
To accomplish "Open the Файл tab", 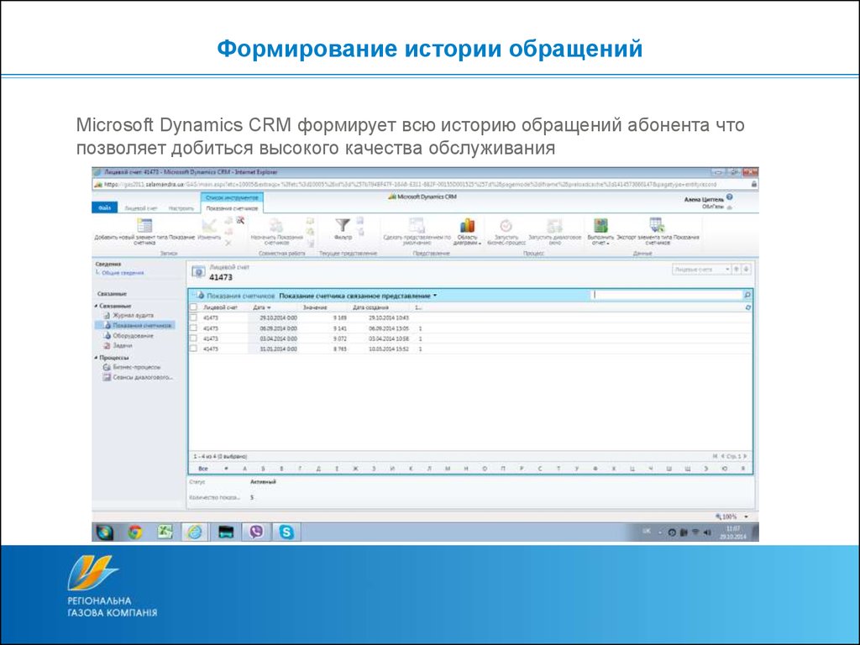I will pos(104,208).
